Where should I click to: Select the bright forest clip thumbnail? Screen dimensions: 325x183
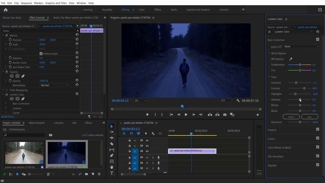pos(24,153)
